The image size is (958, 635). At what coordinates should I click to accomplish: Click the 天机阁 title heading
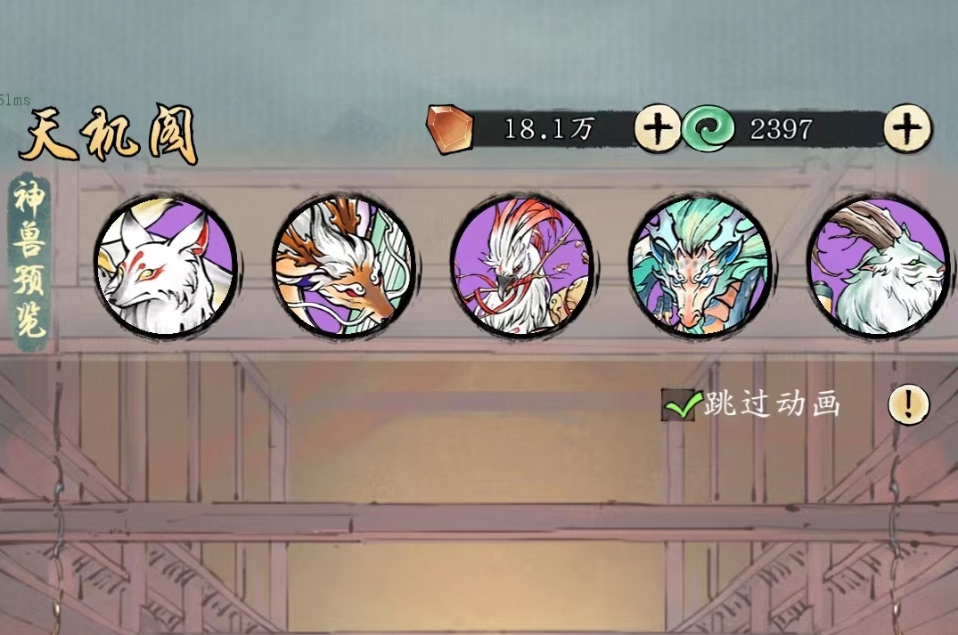109,134
